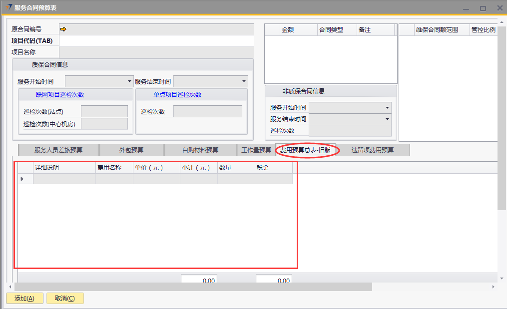Click the app logo icon in title bar

point(8,7)
